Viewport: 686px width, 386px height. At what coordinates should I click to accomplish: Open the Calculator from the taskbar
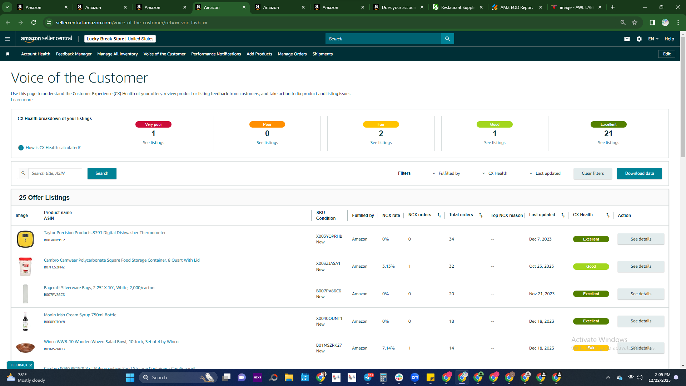[383, 377]
